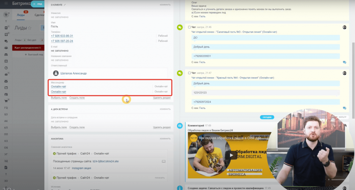
Task: Open the first Онлайн-чат messenger link
Action: click(x=58, y=87)
